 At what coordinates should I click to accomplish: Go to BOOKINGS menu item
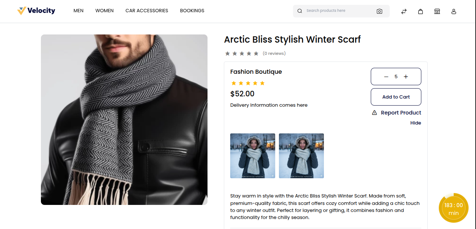[192, 11]
